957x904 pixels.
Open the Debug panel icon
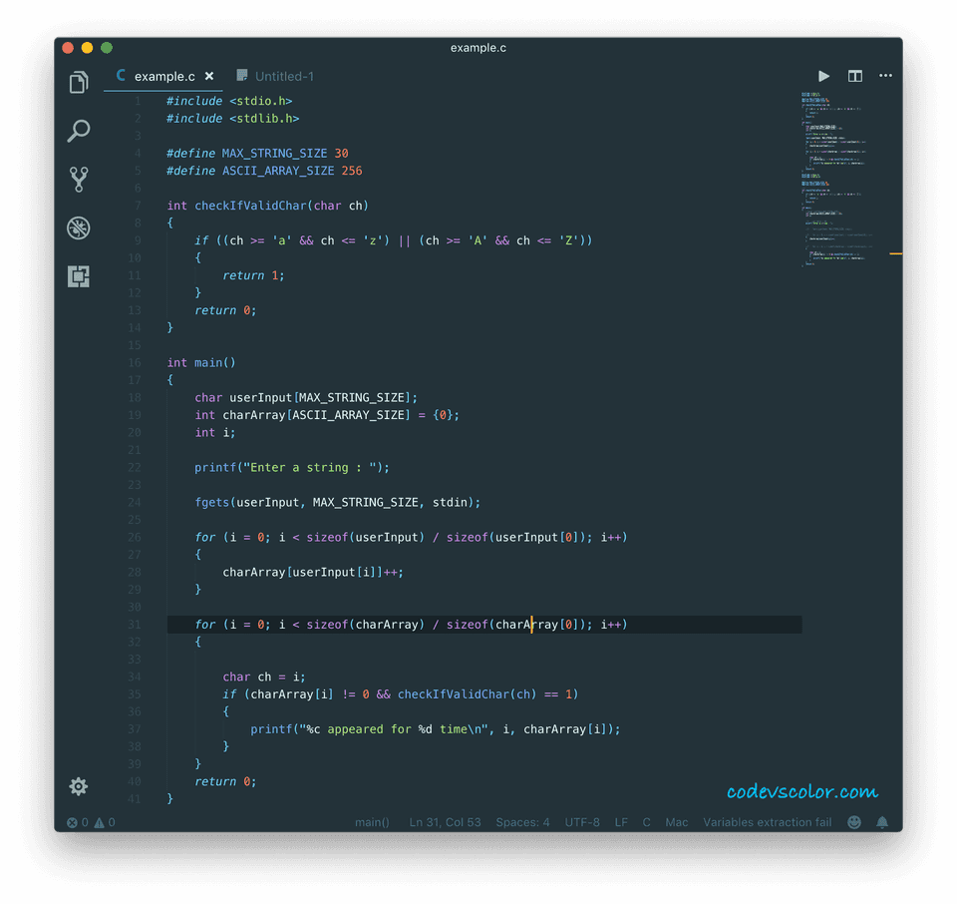click(x=79, y=228)
